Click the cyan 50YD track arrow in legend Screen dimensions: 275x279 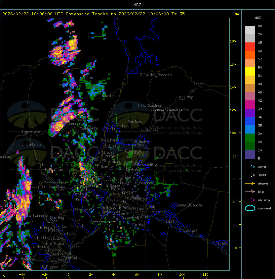point(250,167)
